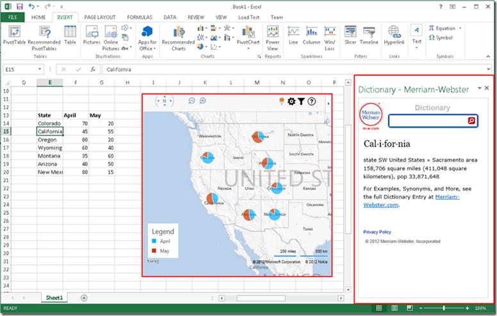
Task: Click zoom in plus button in status bar
Action: pyautogui.click(x=467, y=308)
